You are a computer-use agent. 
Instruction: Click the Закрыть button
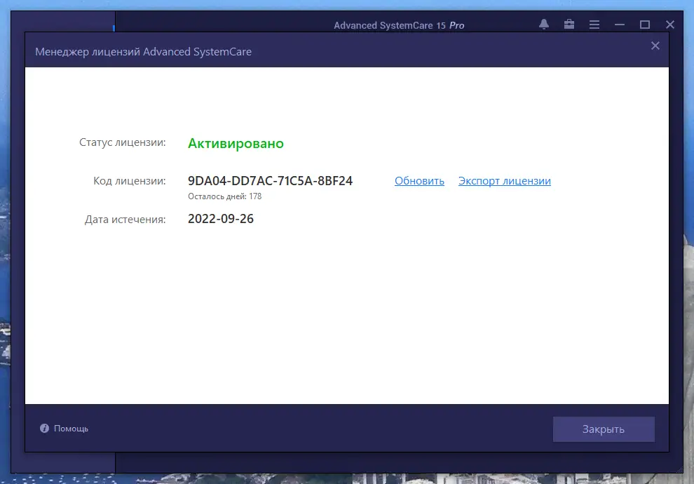pyautogui.click(x=604, y=429)
